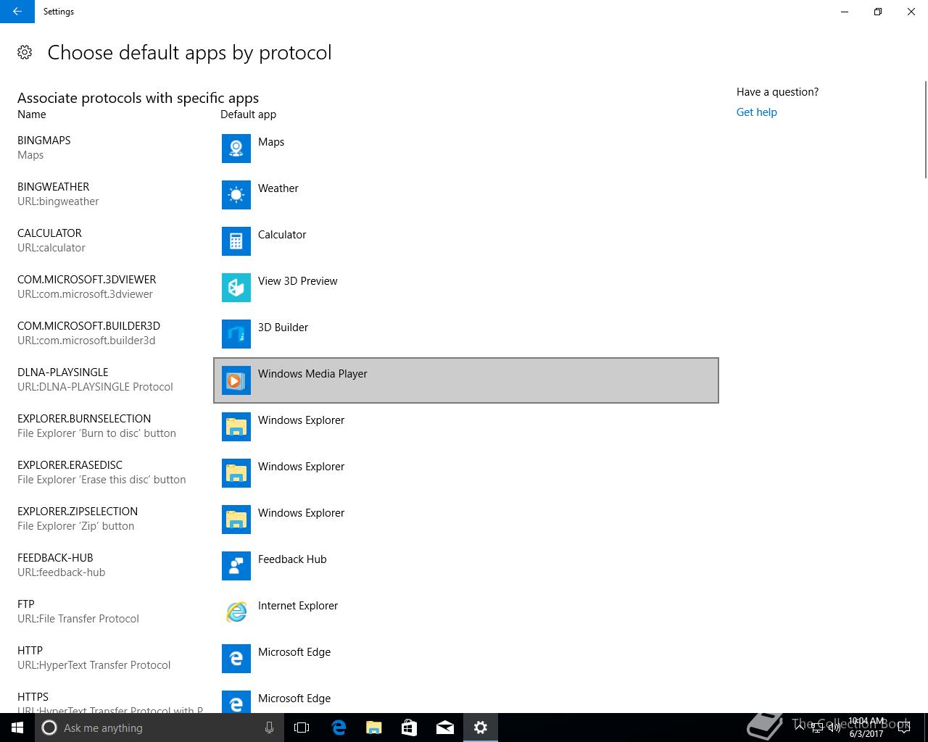This screenshot has height=742, width=928.
Task: Open the Mail app from the taskbar
Action: [445, 728]
